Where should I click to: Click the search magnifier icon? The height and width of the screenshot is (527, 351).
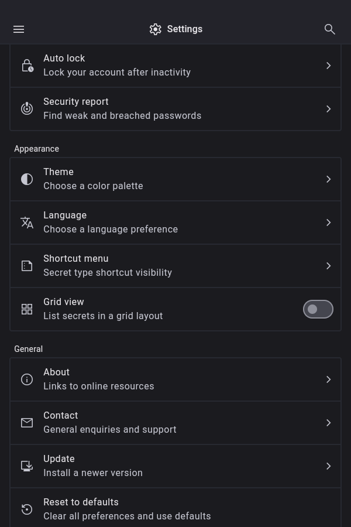pyautogui.click(x=330, y=29)
